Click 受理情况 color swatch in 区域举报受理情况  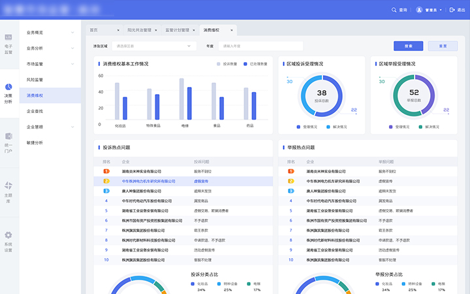(391, 127)
